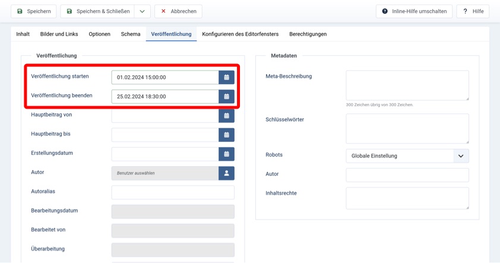Click into the Meta-Beschreibung text area

[407, 85]
